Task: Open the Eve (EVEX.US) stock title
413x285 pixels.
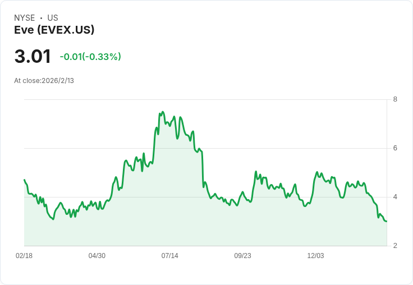Action: [54, 30]
